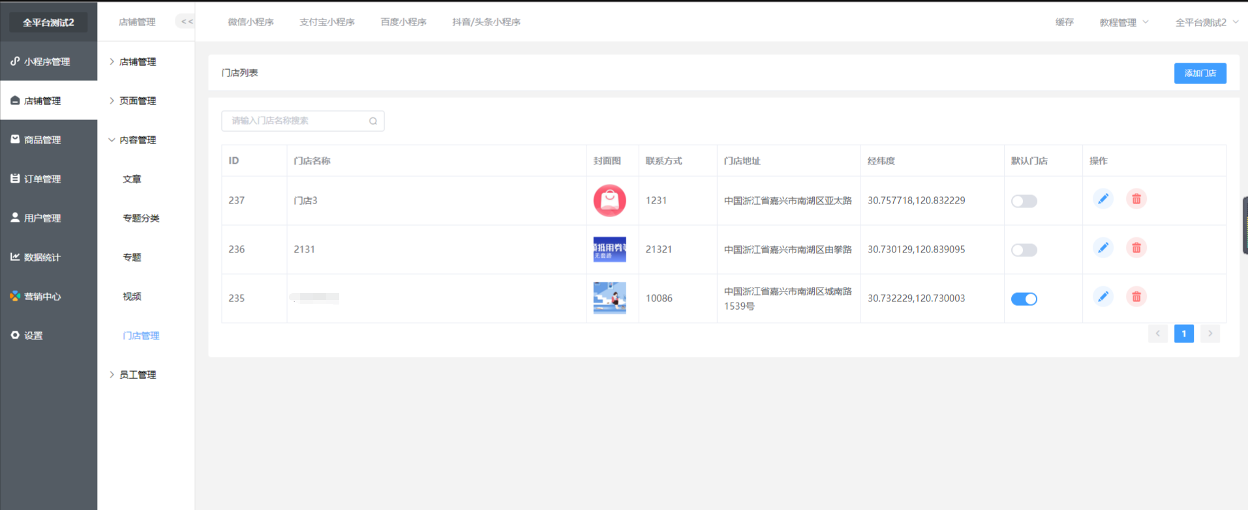This screenshot has height=510, width=1248.
Task: Open 文章 submenu item
Action: [x=132, y=179]
